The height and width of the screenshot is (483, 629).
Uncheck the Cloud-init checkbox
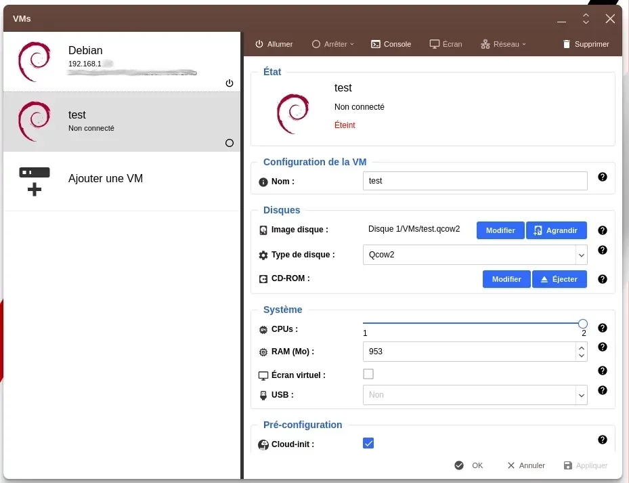pyautogui.click(x=368, y=443)
